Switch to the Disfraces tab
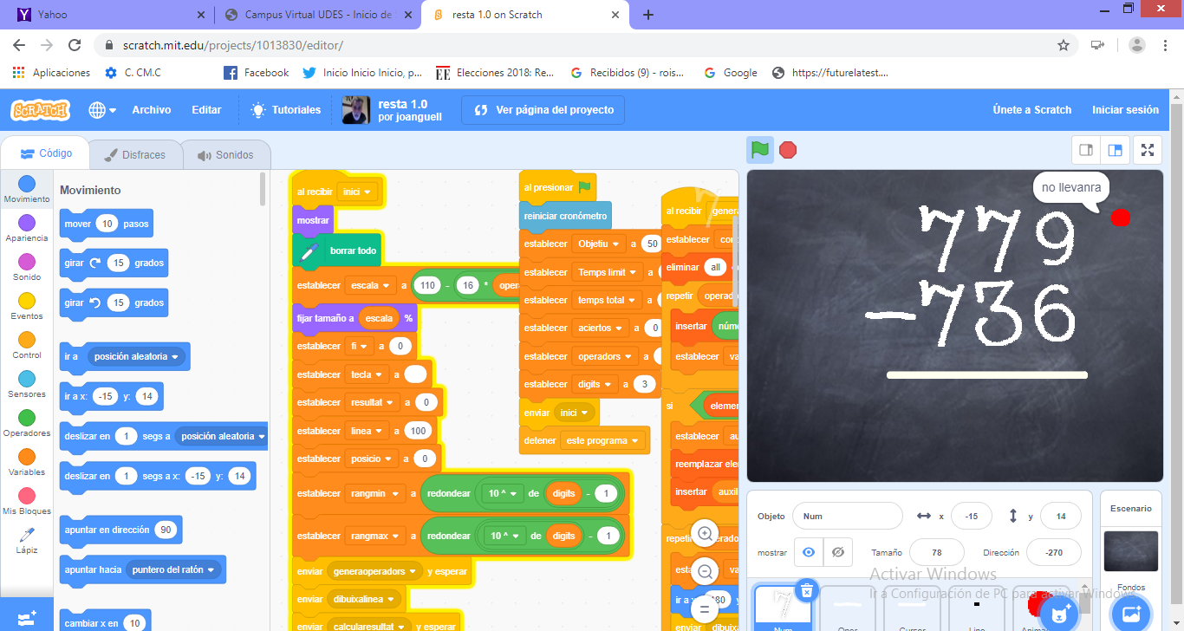 135,155
